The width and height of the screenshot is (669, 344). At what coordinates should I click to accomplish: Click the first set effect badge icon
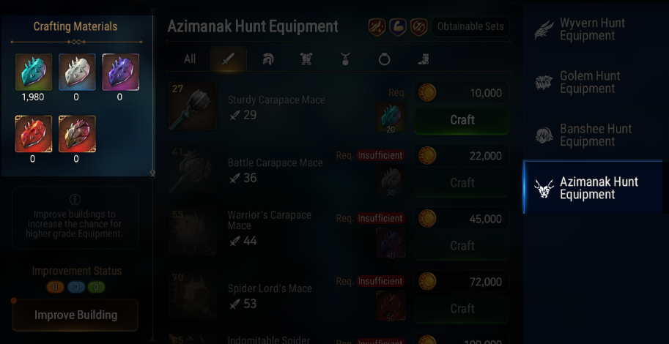click(x=377, y=27)
